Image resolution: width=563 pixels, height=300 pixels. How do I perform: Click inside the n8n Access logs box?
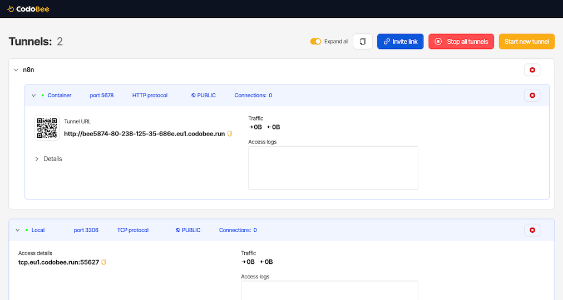(333, 168)
